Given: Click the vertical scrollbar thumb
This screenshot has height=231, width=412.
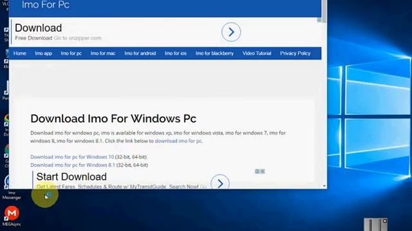Looking at the screenshot, I should tap(324, 12).
